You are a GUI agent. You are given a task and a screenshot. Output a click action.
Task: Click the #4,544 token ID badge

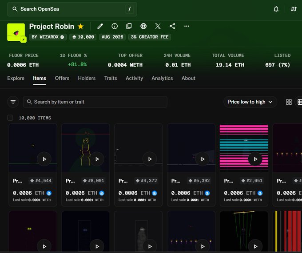[x=41, y=181]
